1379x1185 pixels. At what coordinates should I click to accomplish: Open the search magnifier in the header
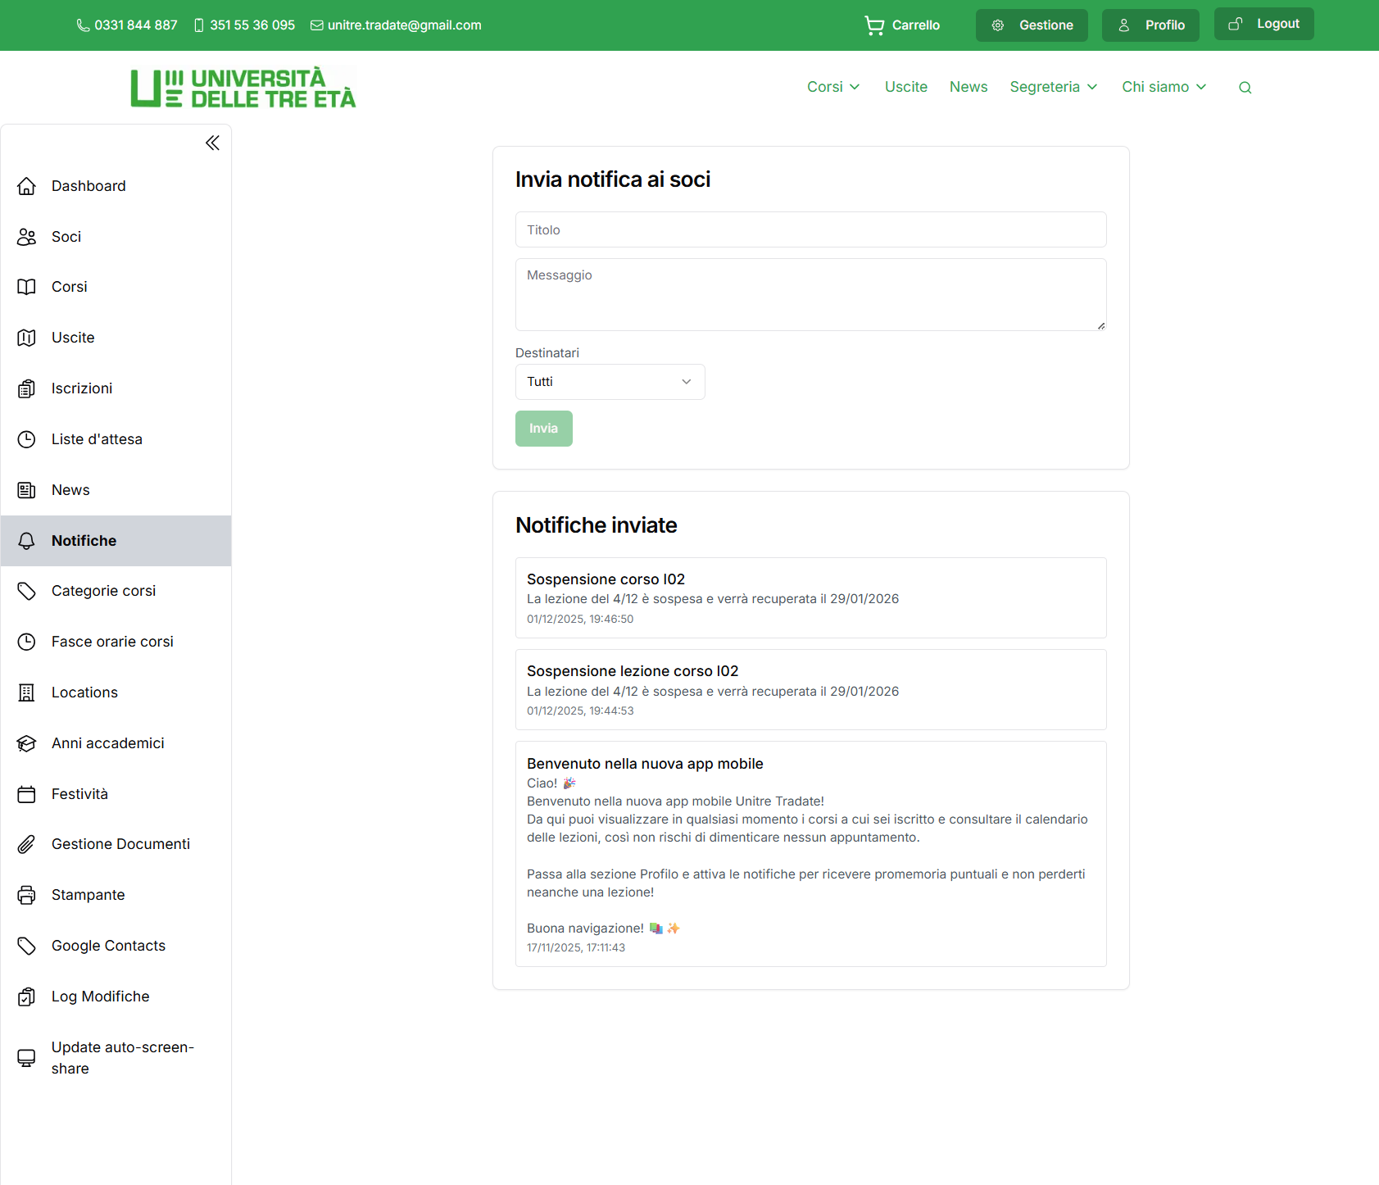[x=1245, y=87]
